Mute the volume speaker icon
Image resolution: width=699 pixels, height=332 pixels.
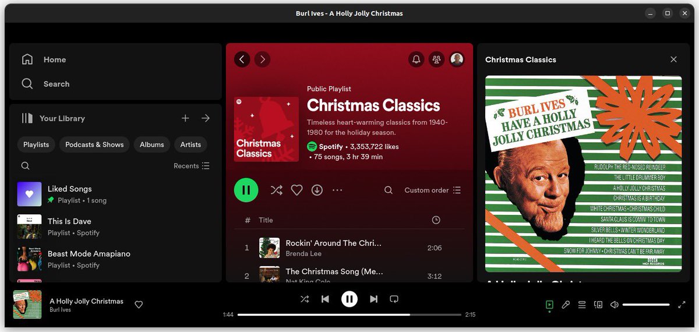[x=614, y=305]
